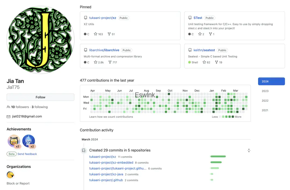Click the followers people icon
The image size is (290, 190).
click(x=8, y=107)
